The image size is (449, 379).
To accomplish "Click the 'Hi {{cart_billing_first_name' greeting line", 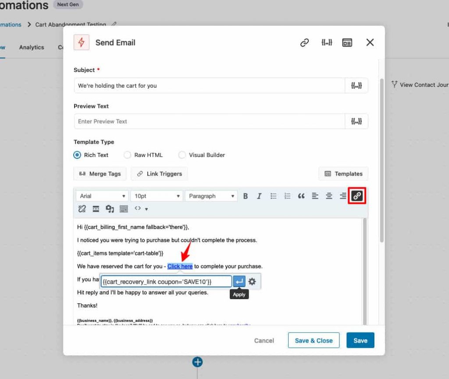I will tap(133, 227).
